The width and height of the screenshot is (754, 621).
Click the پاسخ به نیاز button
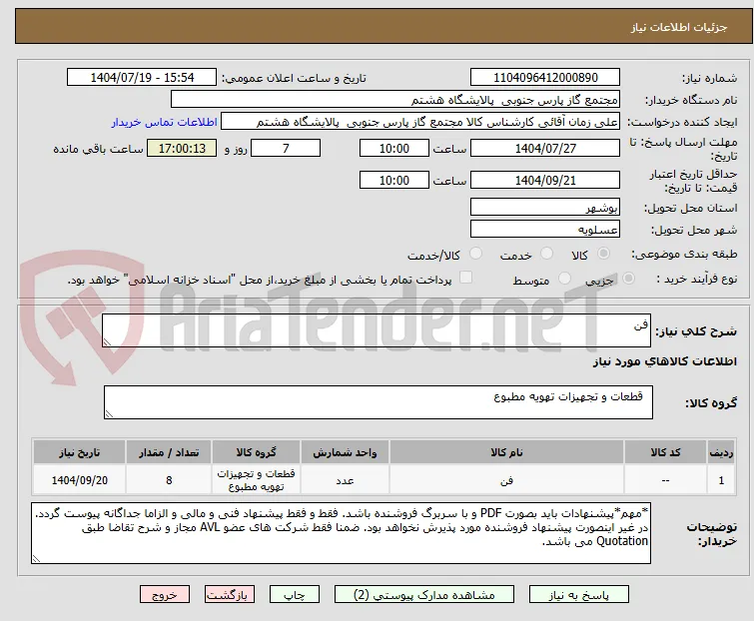(x=579, y=595)
